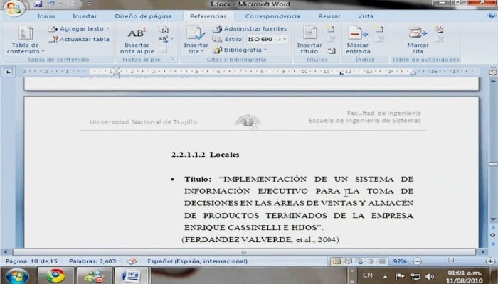
Task: Click the citation (FERDANDEZ VALVERDE, et al., 2004)
Action: (260, 240)
